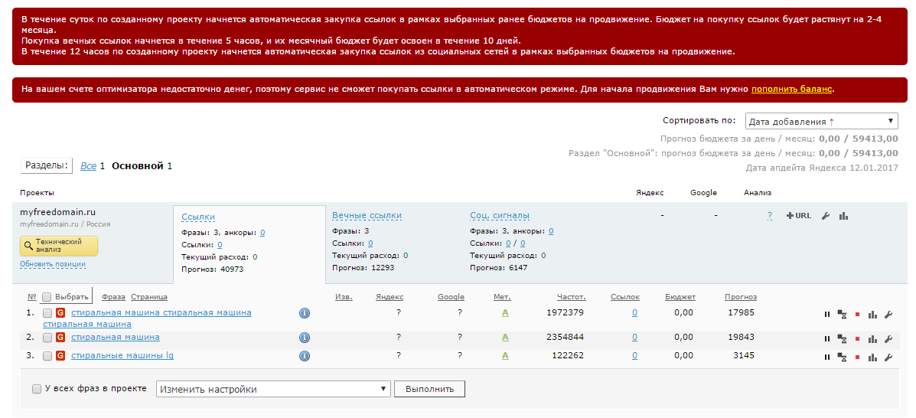The height and width of the screenshot is (418, 916).
Task: Click the 'пополнить баланс' link
Action: 791,89
